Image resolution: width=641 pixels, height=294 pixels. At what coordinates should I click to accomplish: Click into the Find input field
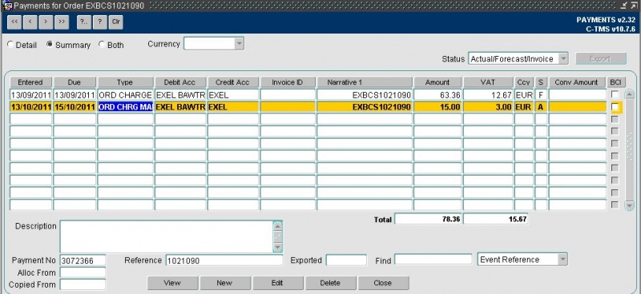click(433, 260)
